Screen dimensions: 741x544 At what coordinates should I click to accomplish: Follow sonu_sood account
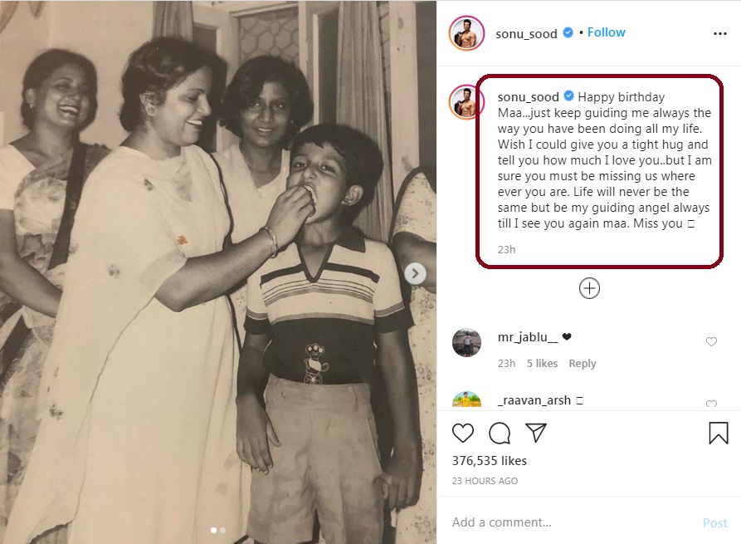click(607, 32)
